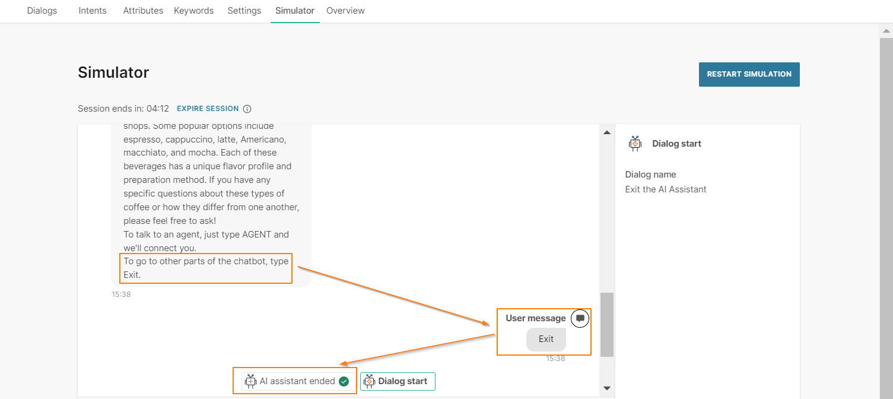Click the 'To talk to an agent' message line
This screenshot has height=399, width=893.
point(206,241)
